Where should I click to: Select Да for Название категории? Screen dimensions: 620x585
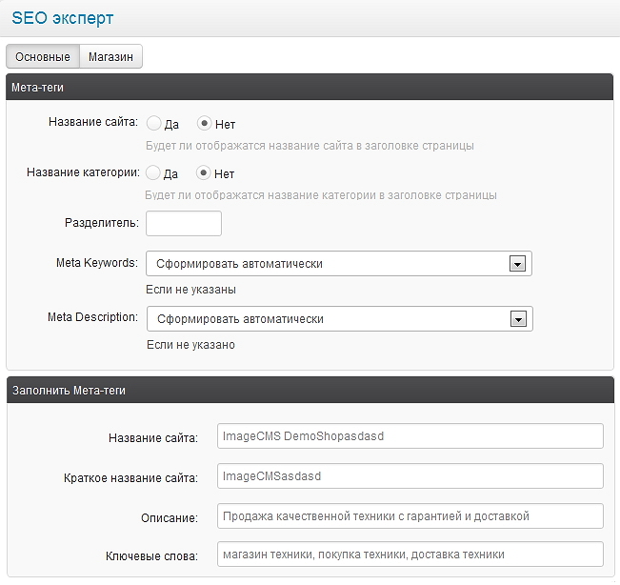point(152,172)
